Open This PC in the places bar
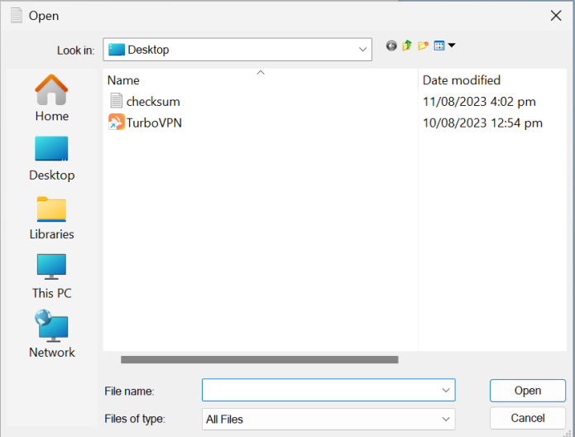The image size is (575, 437). (x=51, y=276)
